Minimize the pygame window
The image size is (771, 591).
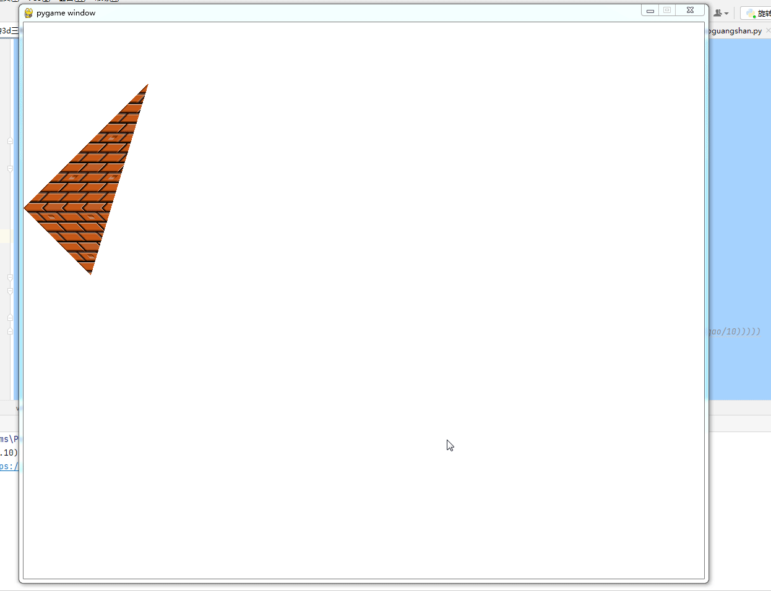point(650,11)
